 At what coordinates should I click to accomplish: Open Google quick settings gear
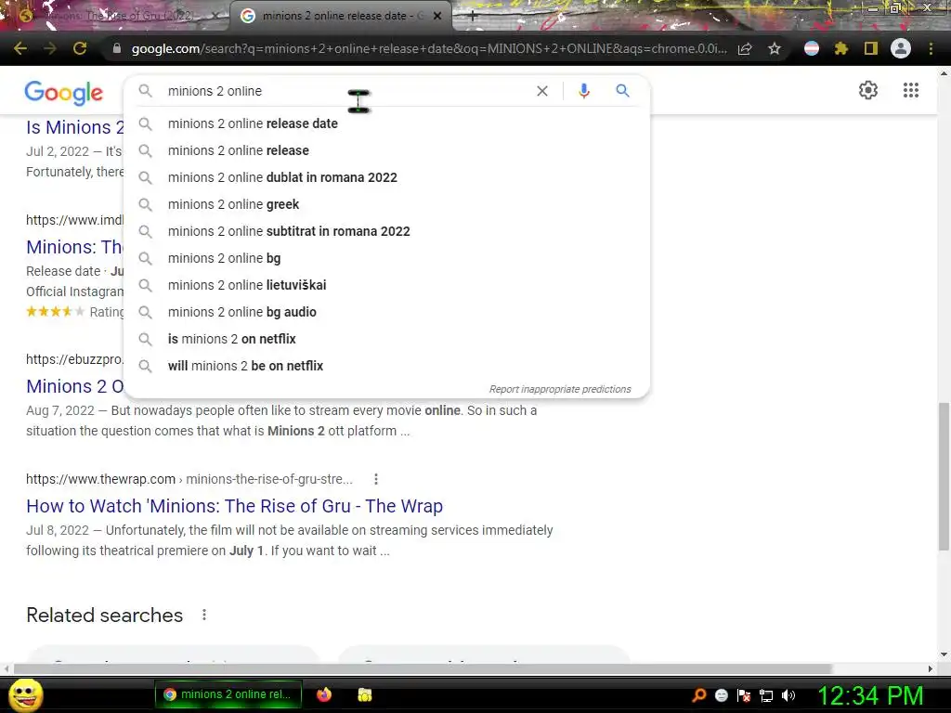pyautogui.click(x=868, y=90)
